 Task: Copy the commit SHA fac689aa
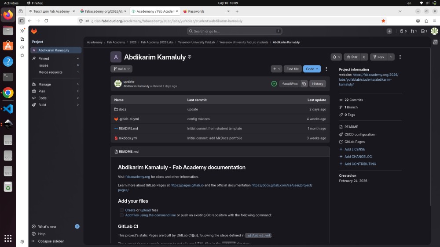304,83
